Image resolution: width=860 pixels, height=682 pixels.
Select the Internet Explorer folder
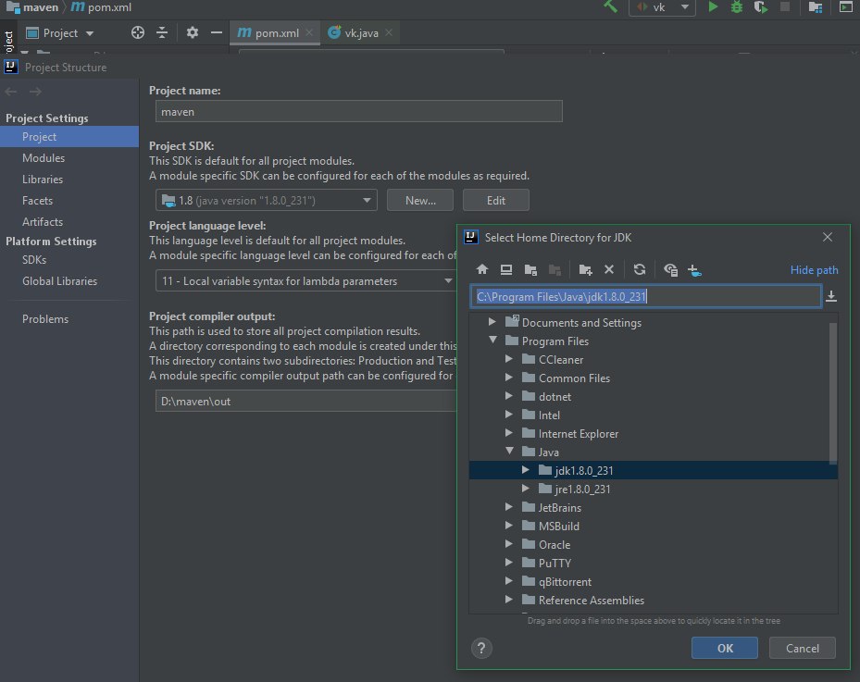[578, 434]
